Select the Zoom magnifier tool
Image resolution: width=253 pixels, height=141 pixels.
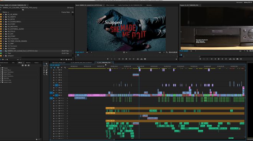[47, 74]
